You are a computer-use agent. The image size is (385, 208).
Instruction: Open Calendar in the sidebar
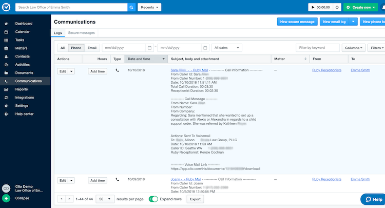click(x=22, y=32)
